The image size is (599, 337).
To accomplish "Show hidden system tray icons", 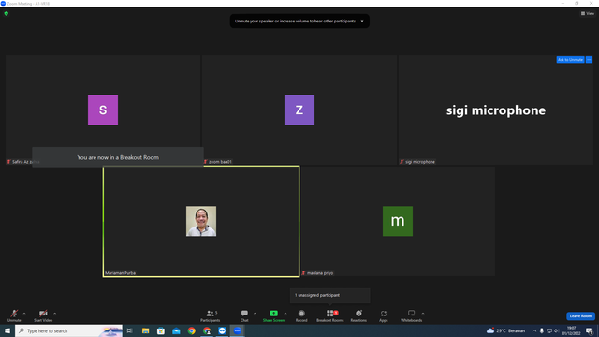I will [x=534, y=330].
